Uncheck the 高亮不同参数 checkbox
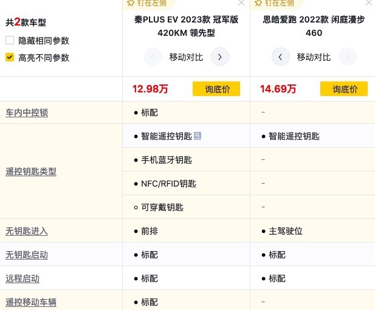 pyautogui.click(x=10, y=57)
